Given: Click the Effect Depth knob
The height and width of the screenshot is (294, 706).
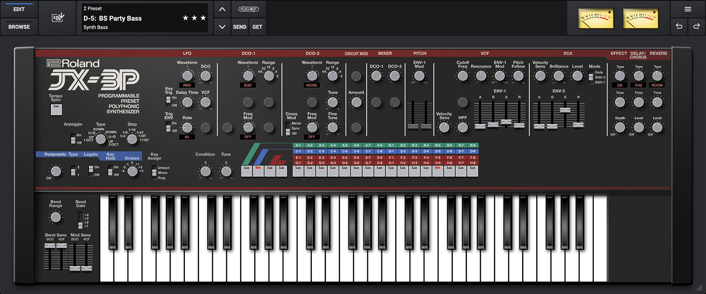Looking at the screenshot, I should [x=620, y=127].
